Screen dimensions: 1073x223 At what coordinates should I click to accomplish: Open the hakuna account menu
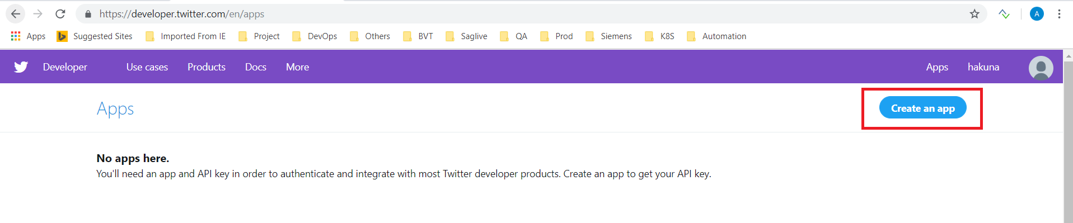tap(983, 67)
